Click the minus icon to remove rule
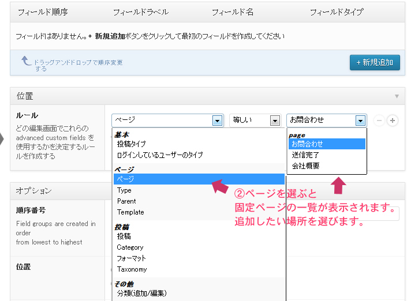The height and width of the screenshot is (301, 407). coord(379,121)
